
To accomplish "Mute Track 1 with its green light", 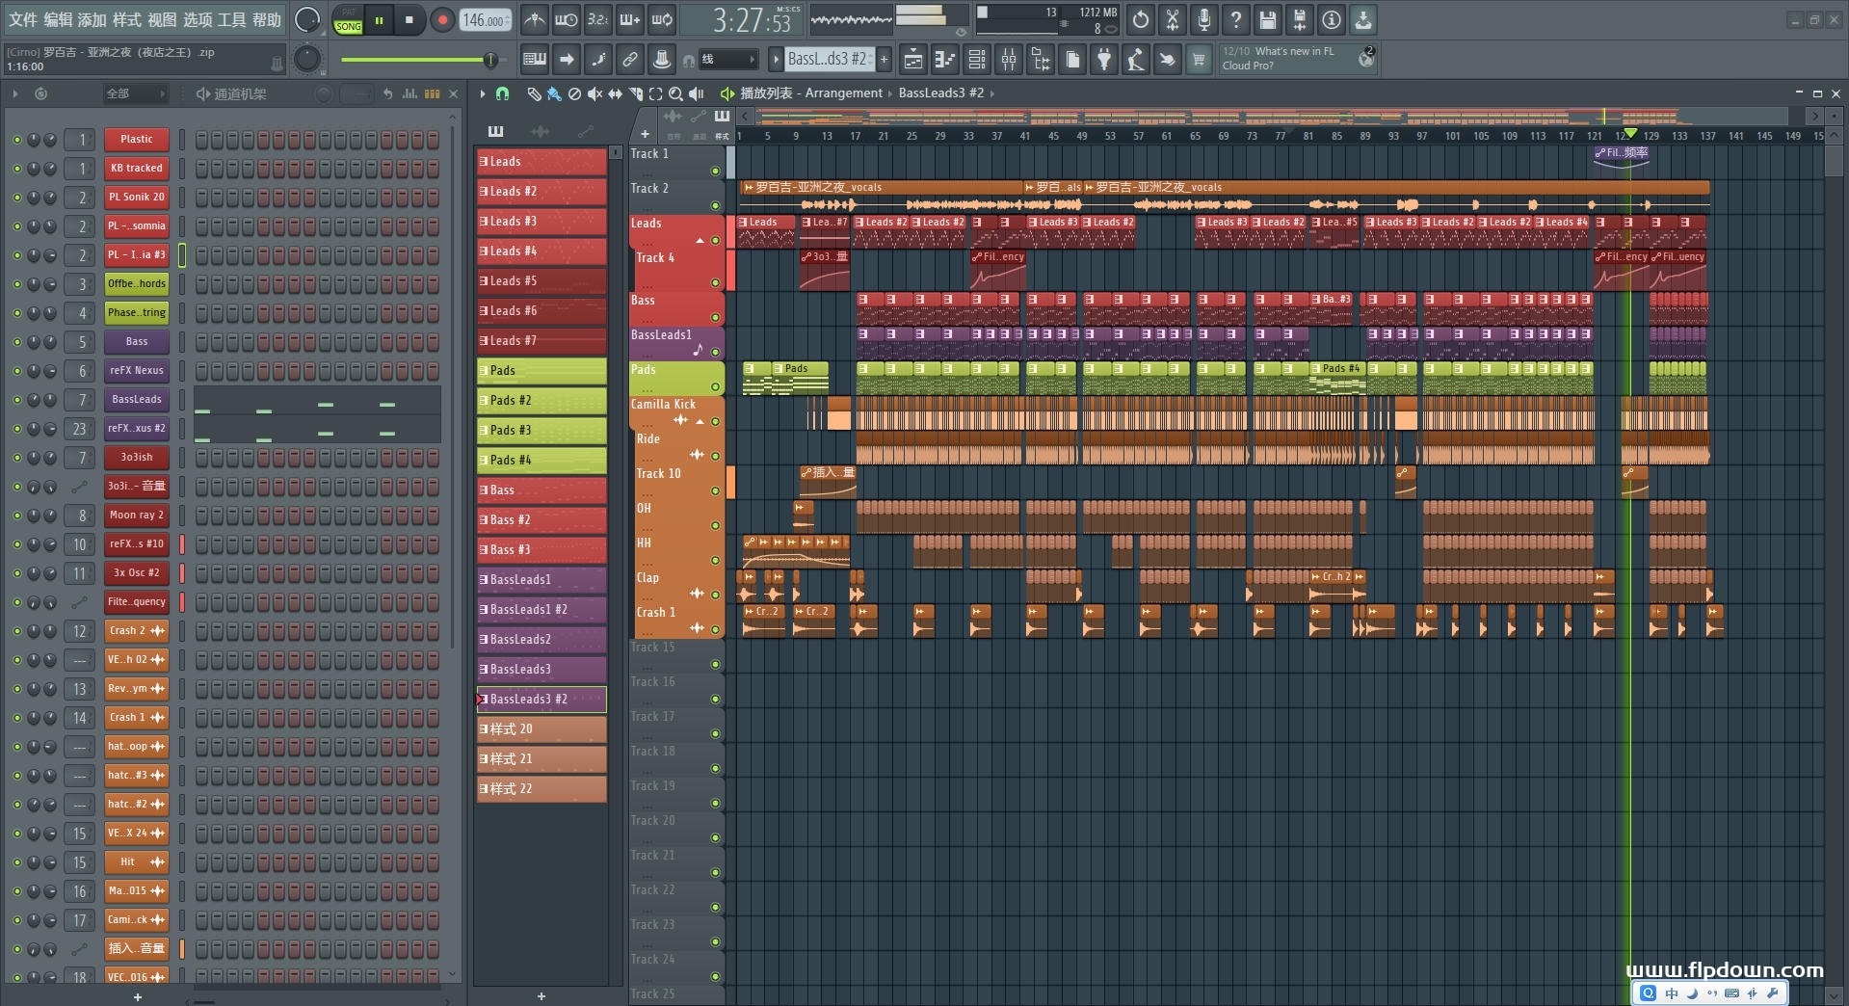I will tap(715, 171).
